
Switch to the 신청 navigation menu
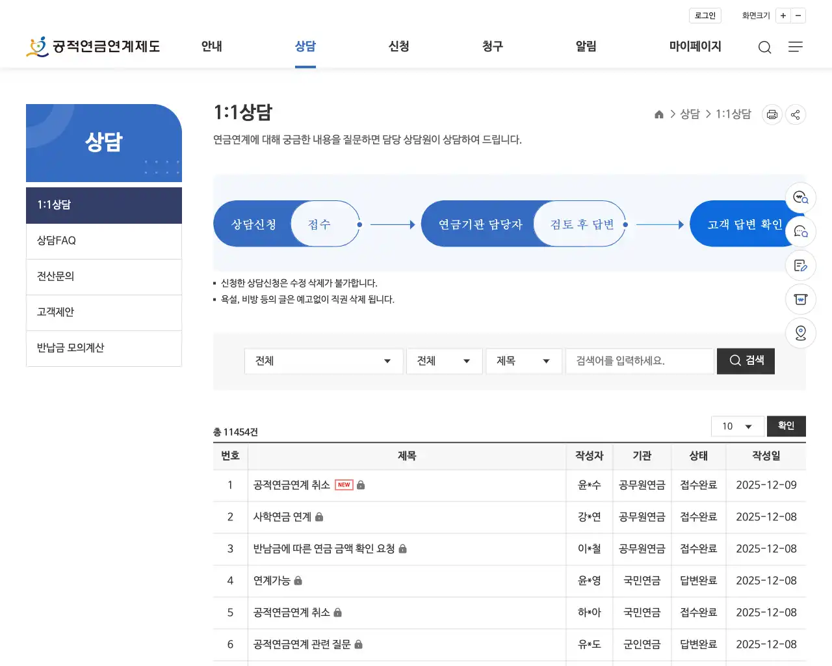(x=398, y=46)
